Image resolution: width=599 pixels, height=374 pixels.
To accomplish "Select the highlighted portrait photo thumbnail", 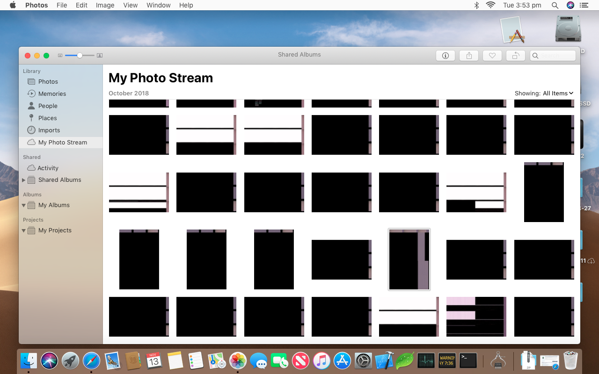I will tap(409, 259).
